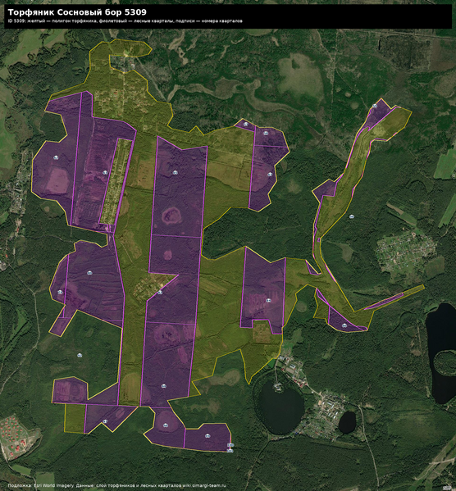Click marker in the southernmost rightmost purple quarter
This screenshot has width=456, height=491.
pyautogui.click(x=207, y=435)
